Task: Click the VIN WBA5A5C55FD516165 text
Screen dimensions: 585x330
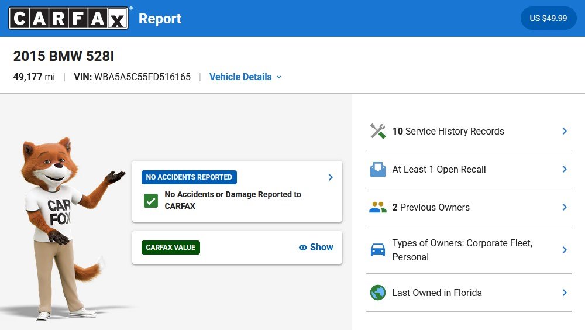Action: (x=132, y=77)
